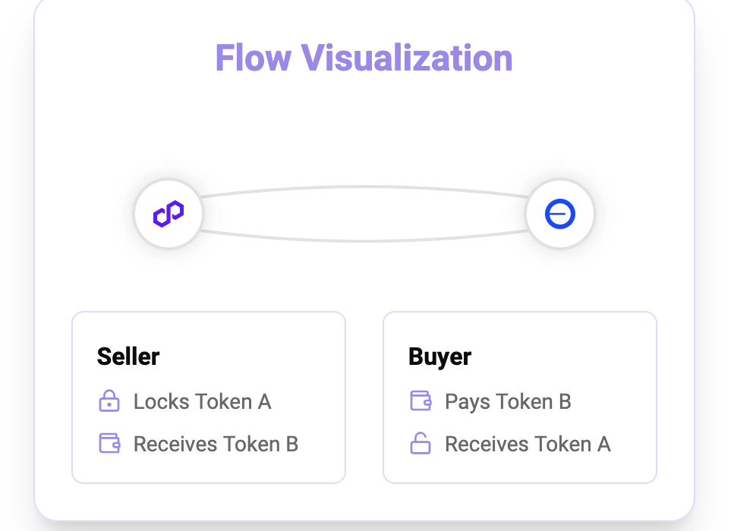Viewport: 734px width, 531px height.
Task: Select the Flow Visualization heading
Action: tap(364, 58)
